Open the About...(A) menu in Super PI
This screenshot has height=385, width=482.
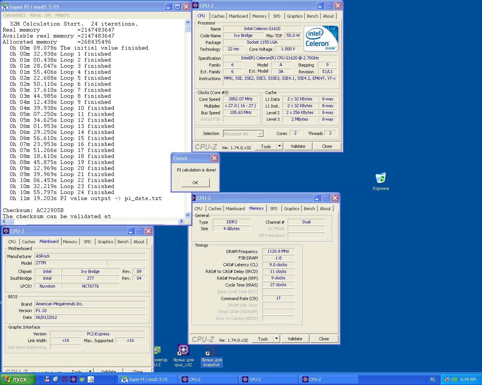[x=40, y=15]
